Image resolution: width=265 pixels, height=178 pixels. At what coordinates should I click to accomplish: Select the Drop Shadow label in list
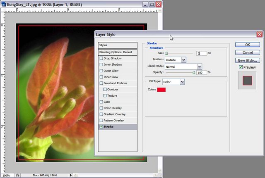tap(113, 58)
